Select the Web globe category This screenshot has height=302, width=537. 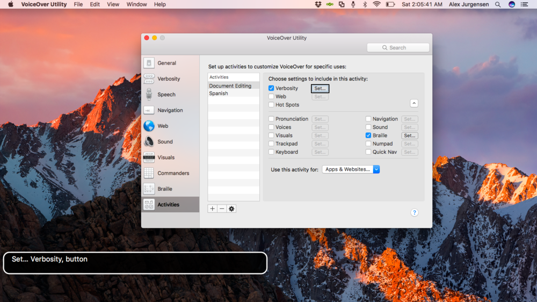pos(170,126)
